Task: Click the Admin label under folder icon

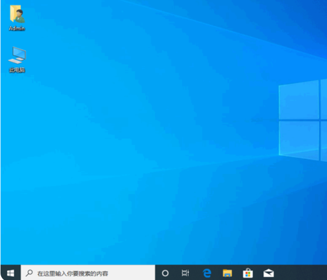Action: tap(17, 28)
